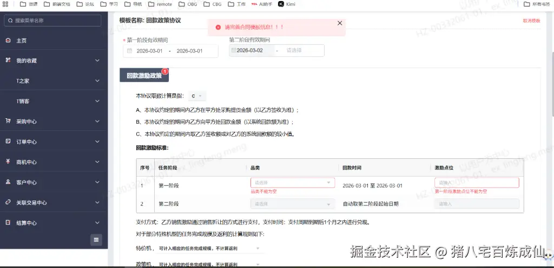The image size is (554, 268).
Task: Click the 主页 home icon
Action: (x=8, y=41)
